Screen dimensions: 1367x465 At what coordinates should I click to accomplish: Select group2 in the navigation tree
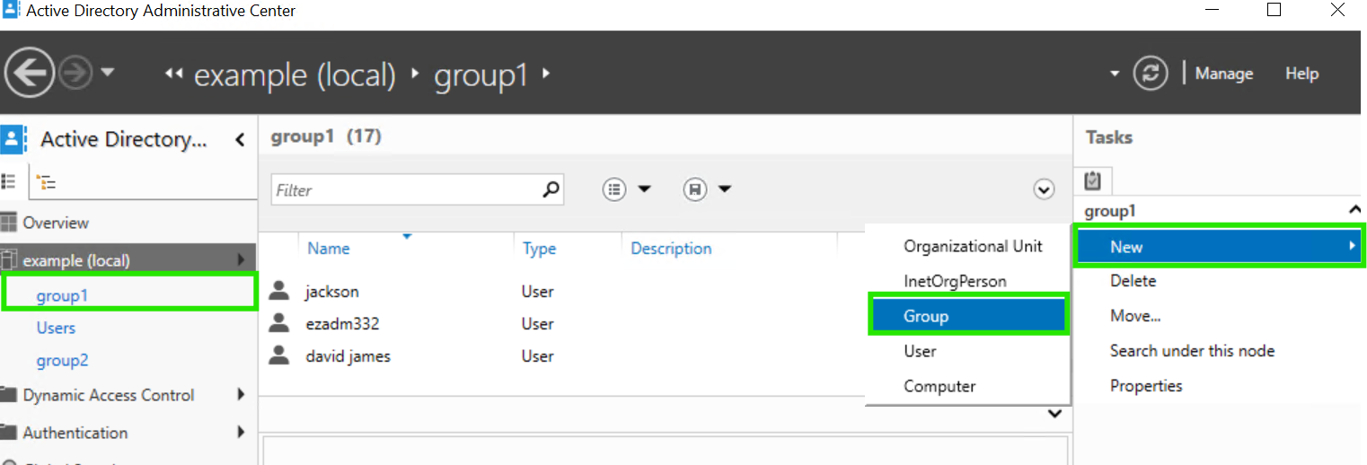(x=62, y=361)
